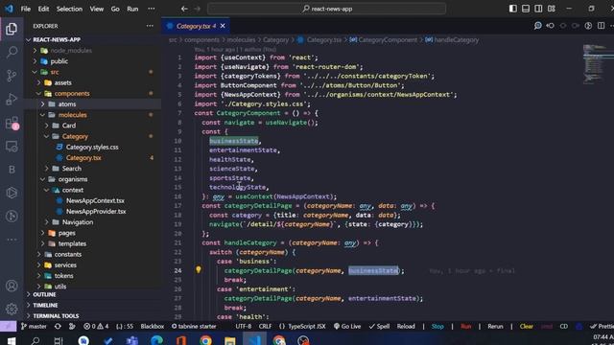
Task: Toggle the secondary sidebar layout icon
Action: 538,9
